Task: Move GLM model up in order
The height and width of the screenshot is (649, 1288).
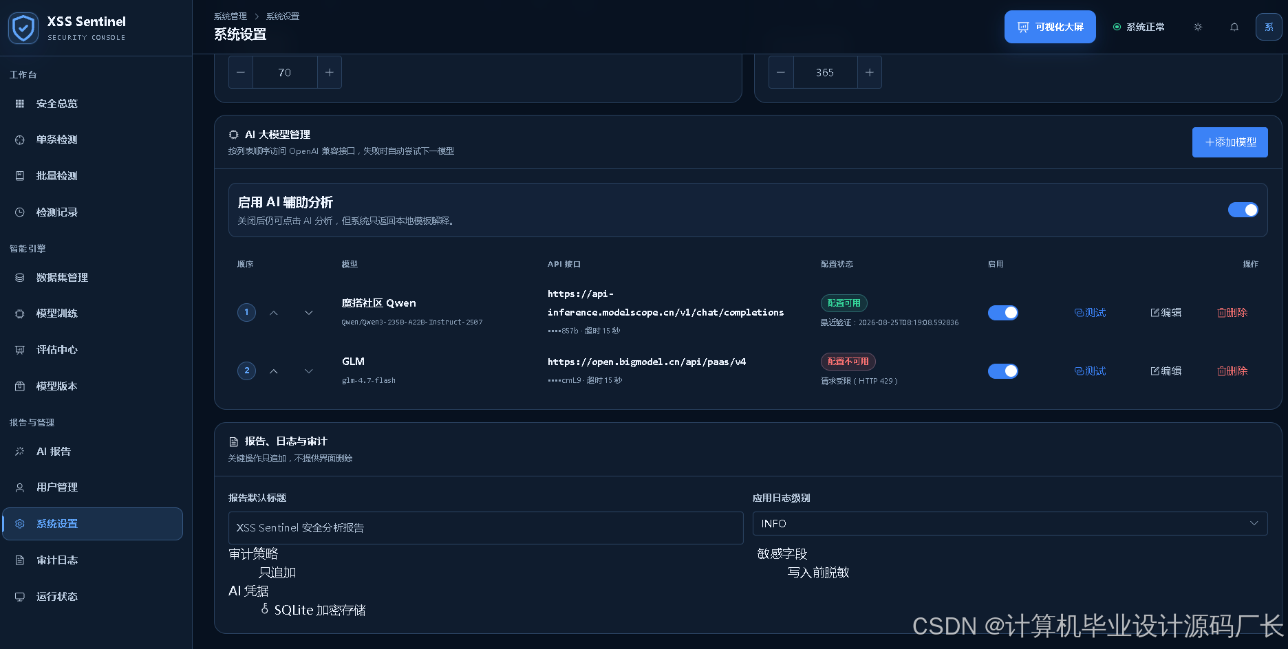Action: 274,371
